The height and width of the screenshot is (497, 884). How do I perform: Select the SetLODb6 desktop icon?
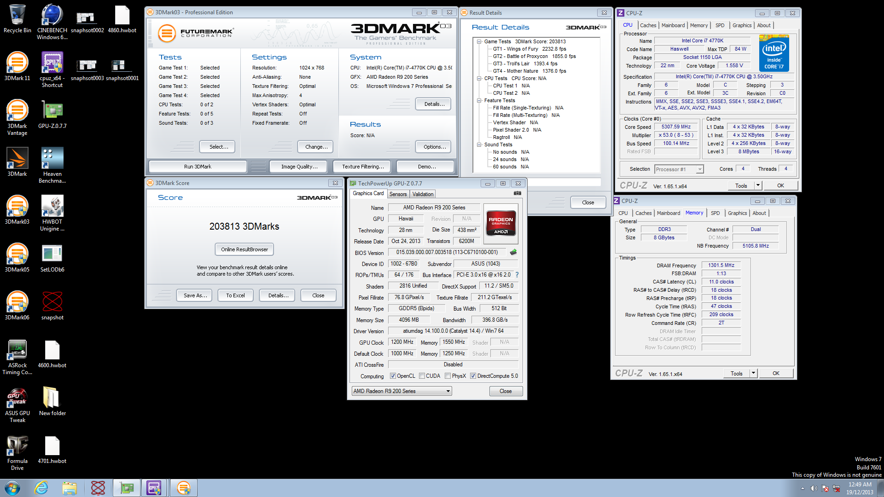click(x=52, y=258)
